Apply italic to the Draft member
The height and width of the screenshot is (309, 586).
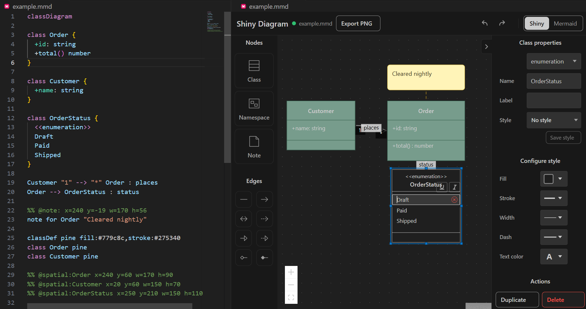click(455, 187)
